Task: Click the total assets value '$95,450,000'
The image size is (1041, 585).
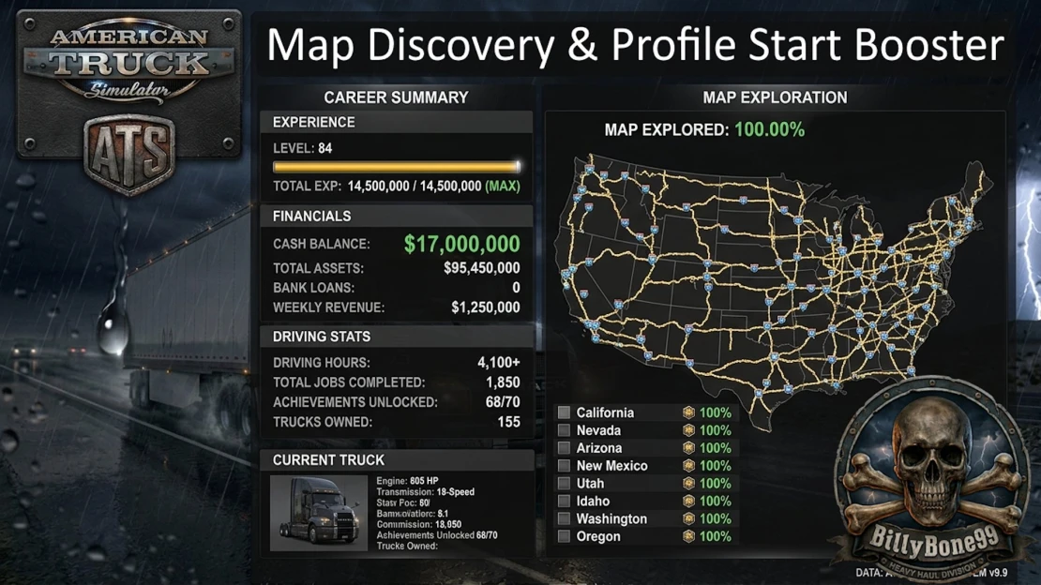Action: pyautogui.click(x=482, y=268)
